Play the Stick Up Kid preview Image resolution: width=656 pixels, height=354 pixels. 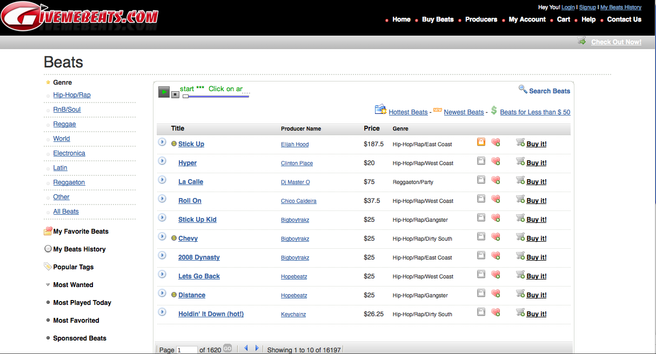(162, 217)
